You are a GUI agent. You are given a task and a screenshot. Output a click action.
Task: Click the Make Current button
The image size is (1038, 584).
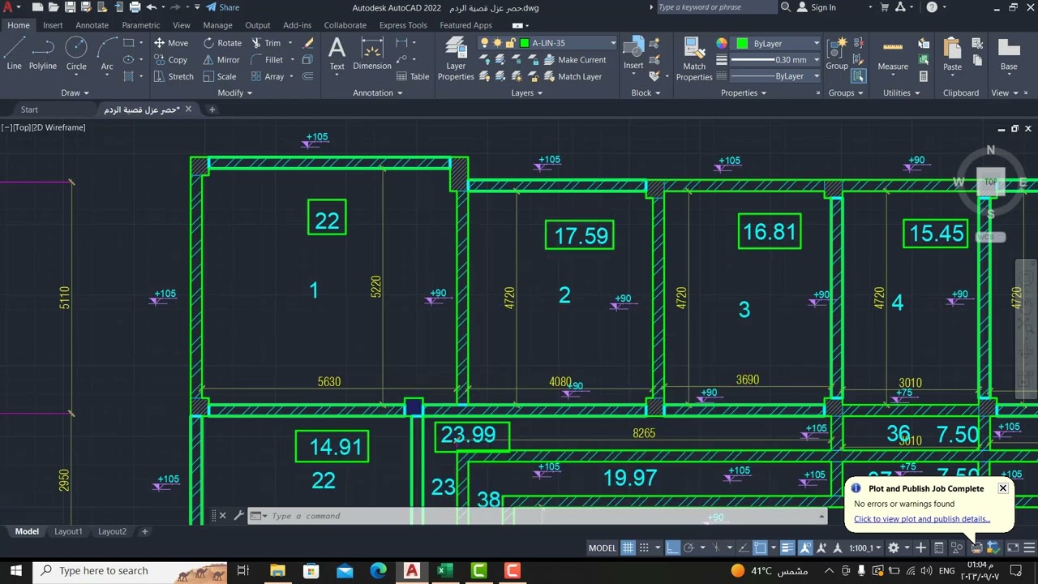pyautogui.click(x=575, y=60)
